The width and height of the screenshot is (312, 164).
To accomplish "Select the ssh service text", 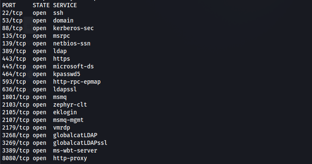I will [58, 13].
